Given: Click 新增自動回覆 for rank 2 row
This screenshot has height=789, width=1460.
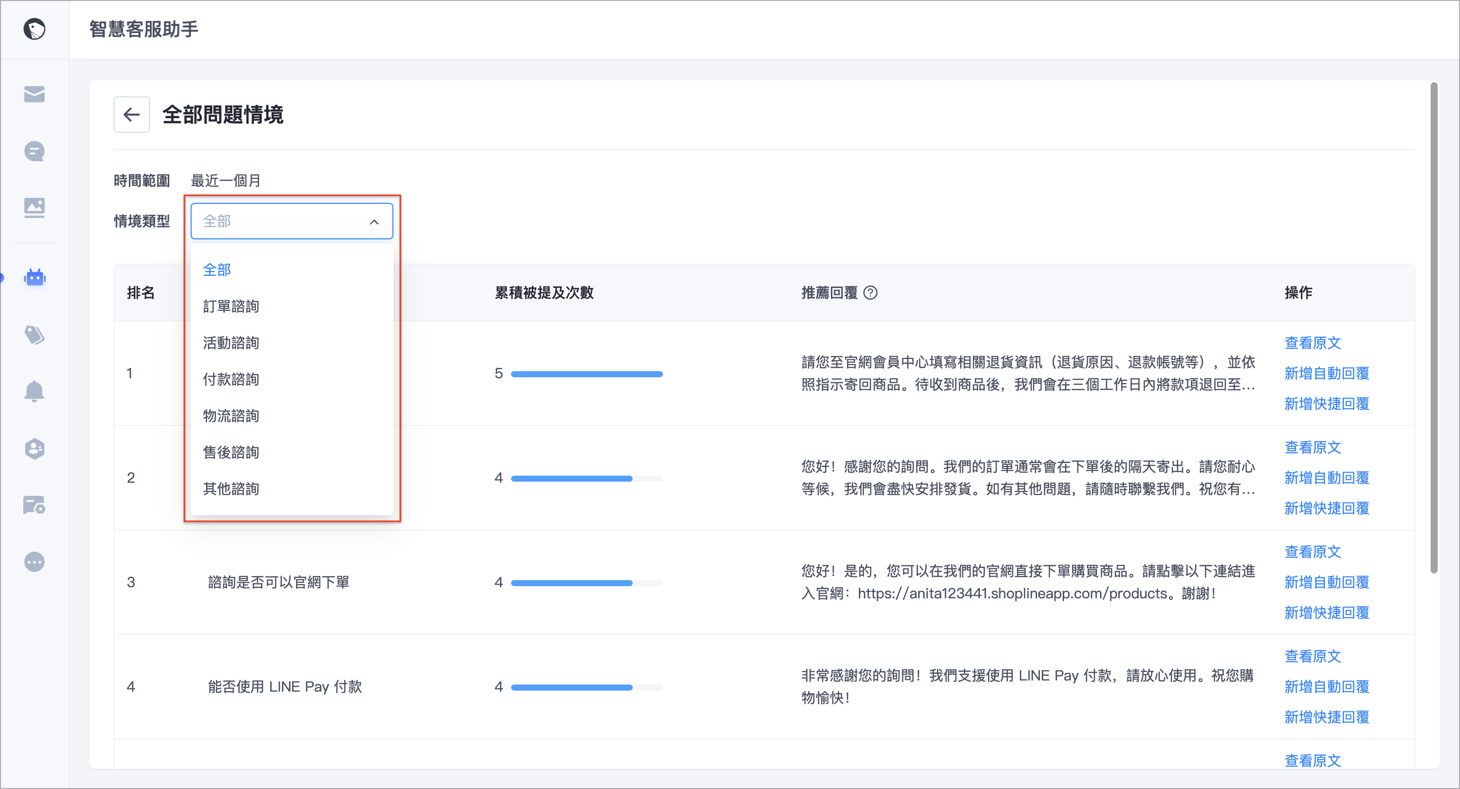Looking at the screenshot, I should point(1327,478).
